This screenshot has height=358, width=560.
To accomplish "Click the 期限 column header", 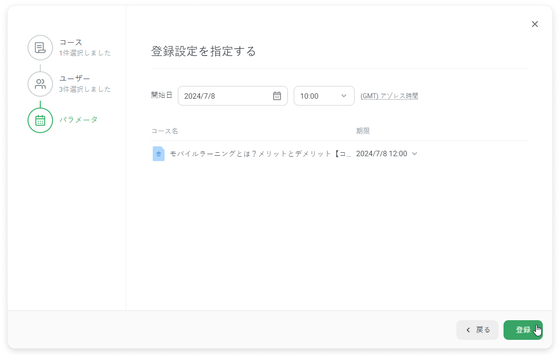I will coord(363,131).
